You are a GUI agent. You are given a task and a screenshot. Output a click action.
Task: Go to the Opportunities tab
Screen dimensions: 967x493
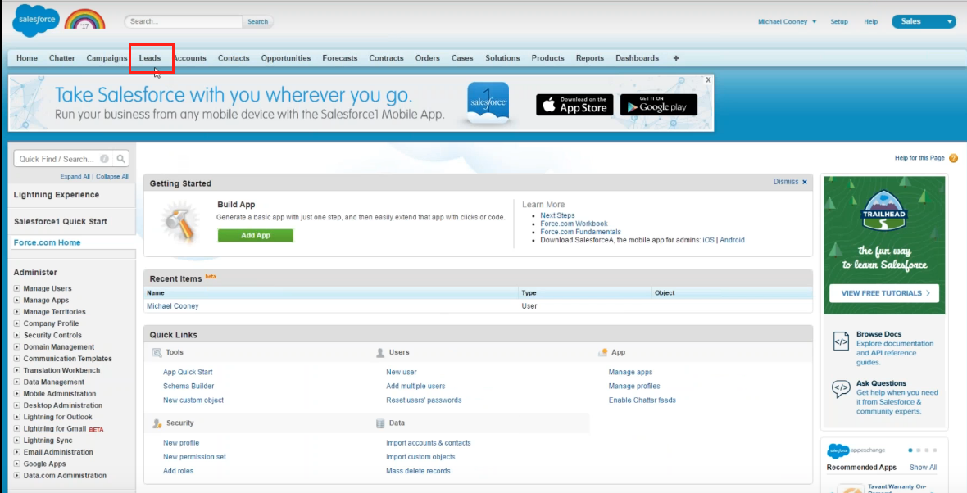click(285, 58)
